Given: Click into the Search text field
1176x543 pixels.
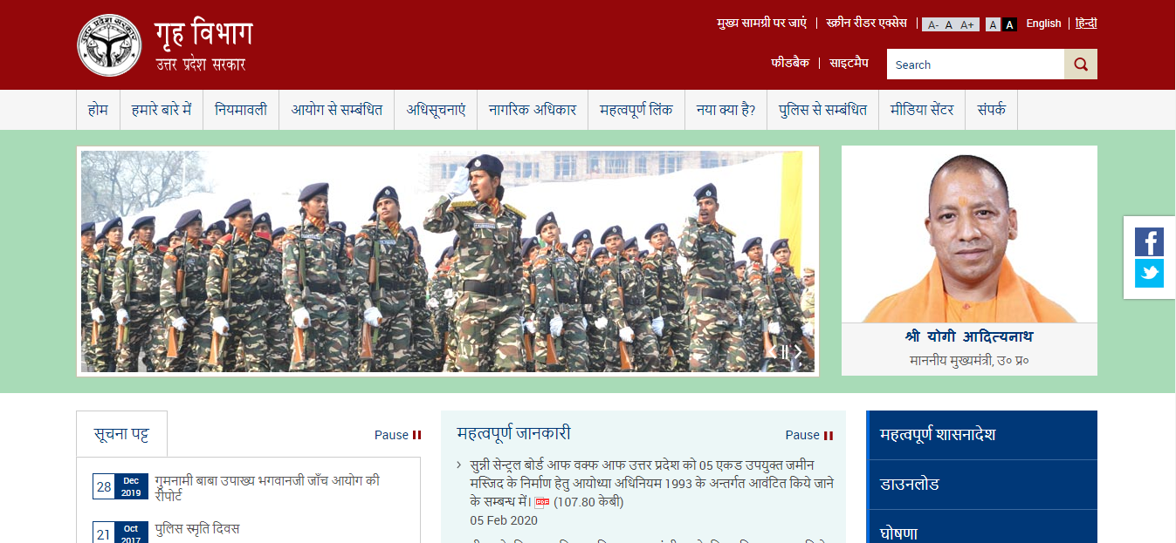Looking at the screenshot, I should click(974, 64).
